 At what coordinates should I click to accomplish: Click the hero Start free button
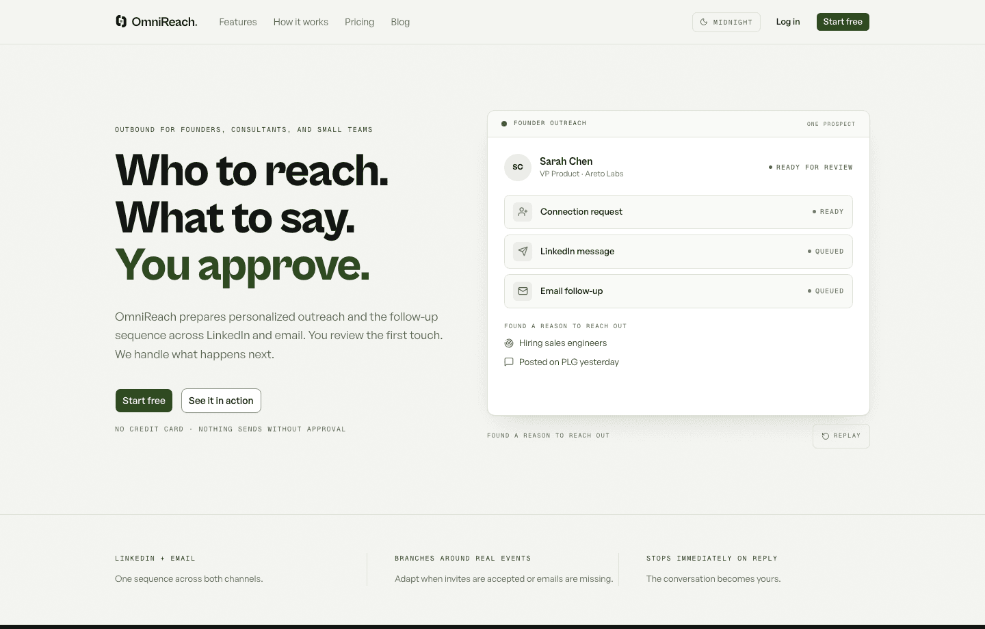(144, 401)
